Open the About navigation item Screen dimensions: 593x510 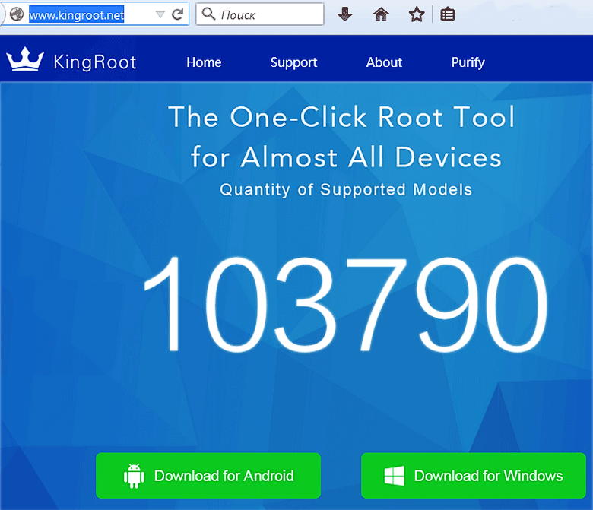[x=384, y=62]
